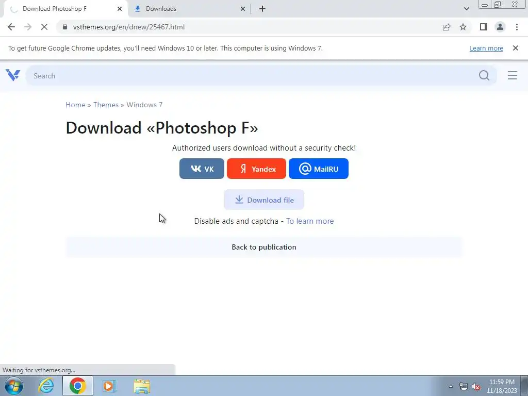The image size is (528, 396).
Task: Click the search magnifier icon
Action: tap(484, 75)
